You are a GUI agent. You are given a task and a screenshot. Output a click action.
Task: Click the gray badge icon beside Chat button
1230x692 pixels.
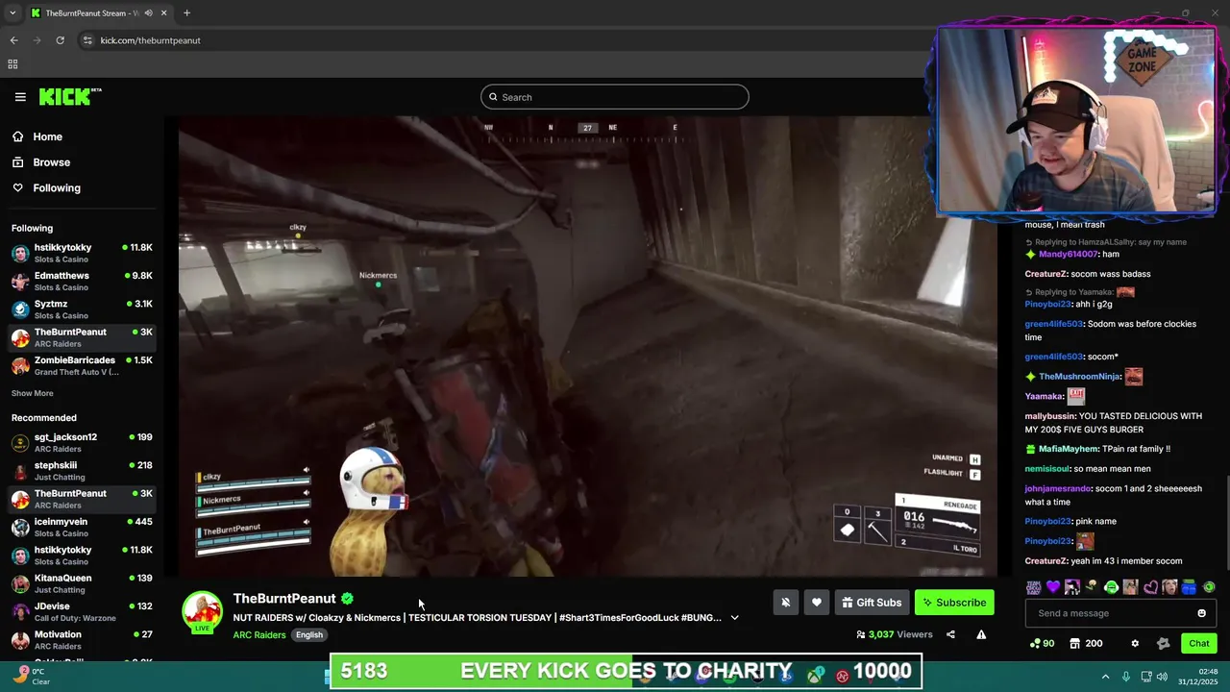1163,643
